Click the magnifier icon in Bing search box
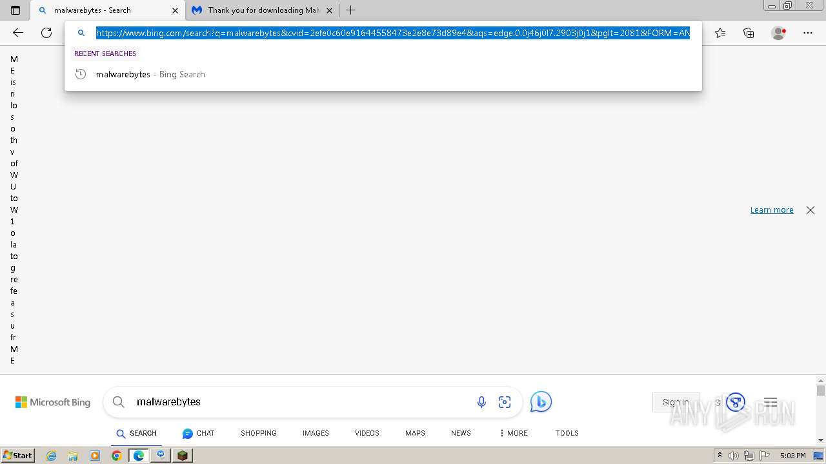The width and height of the screenshot is (826, 464). click(118, 402)
